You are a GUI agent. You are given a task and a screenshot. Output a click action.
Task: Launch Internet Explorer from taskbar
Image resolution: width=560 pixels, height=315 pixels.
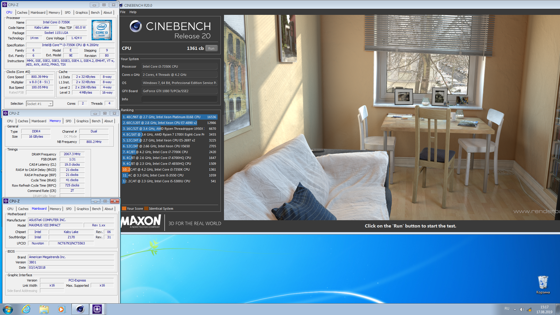click(x=26, y=309)
